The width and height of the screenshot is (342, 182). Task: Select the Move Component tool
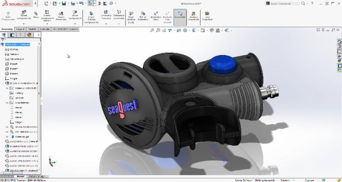coord(75,15)
